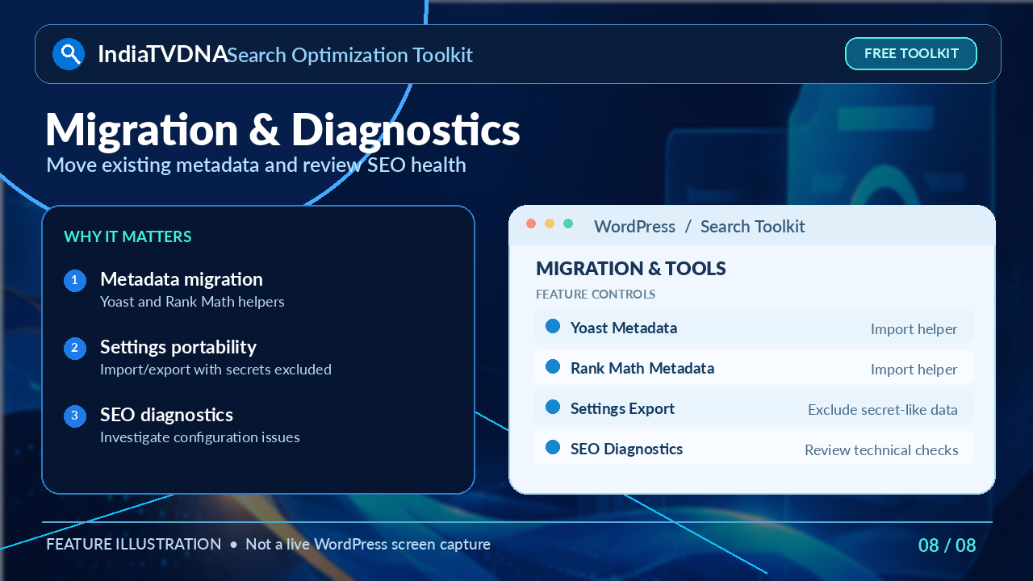Click the Migration & Diagnostics heading
This screenshot has width=1033, height=581.
283,129
